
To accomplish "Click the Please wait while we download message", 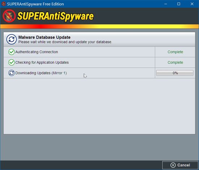I will pos(65,42).
